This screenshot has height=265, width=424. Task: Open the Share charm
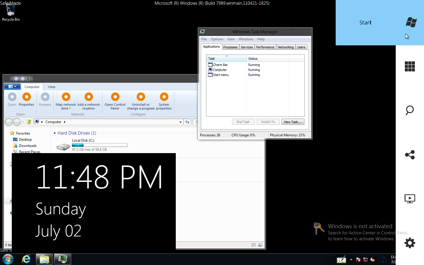pos(410,155)
